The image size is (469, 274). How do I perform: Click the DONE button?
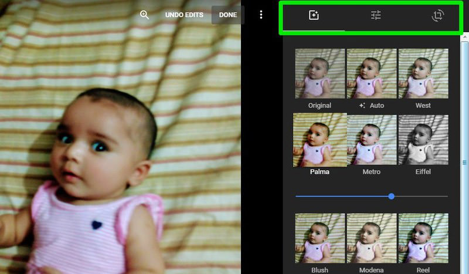pos(228,15)
